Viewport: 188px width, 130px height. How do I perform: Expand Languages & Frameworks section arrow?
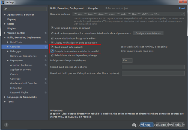tap(5, 97)
